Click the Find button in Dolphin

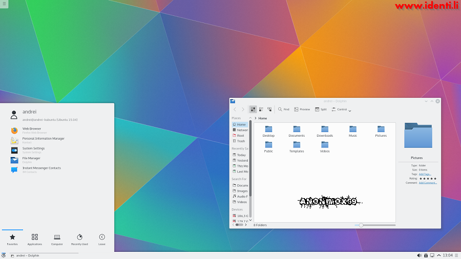tap(284, 109)
